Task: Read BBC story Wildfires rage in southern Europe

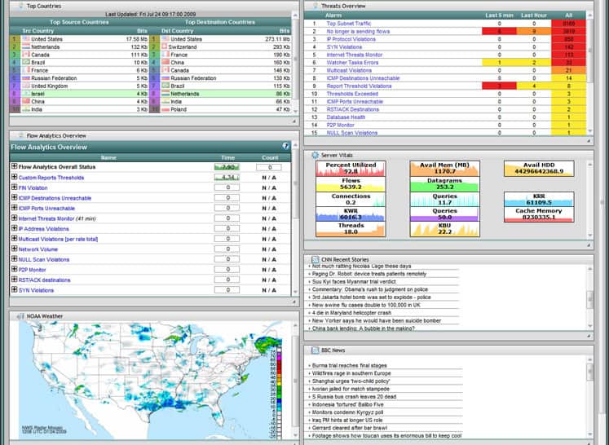Action: tap(351, 373)
